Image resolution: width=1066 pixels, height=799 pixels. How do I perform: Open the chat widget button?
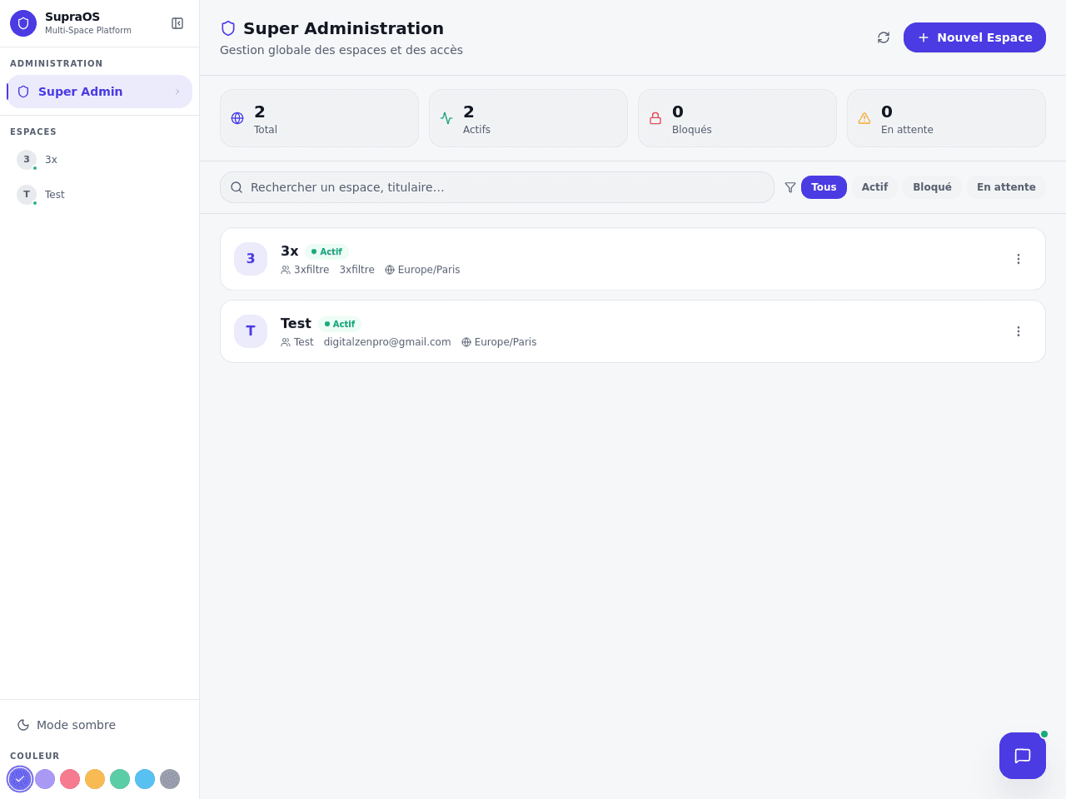click(x=1023, y=756)
